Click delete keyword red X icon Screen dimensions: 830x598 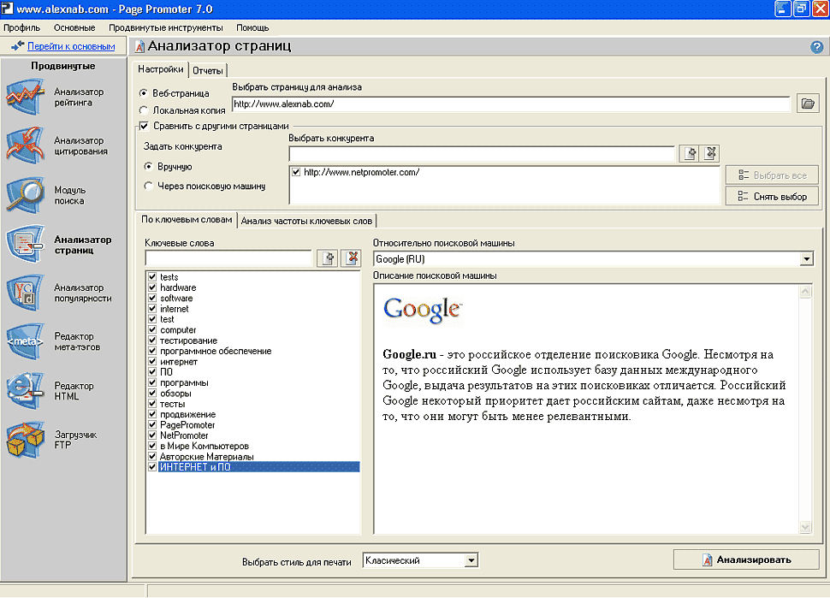tap(351, 258)
